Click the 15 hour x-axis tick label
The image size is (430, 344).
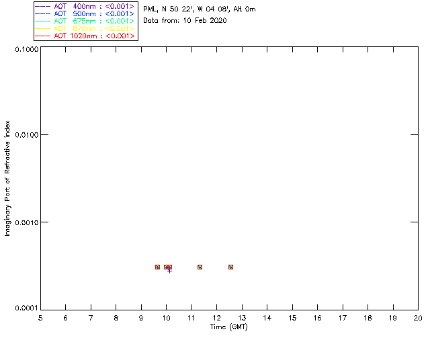tap(292, 318)
